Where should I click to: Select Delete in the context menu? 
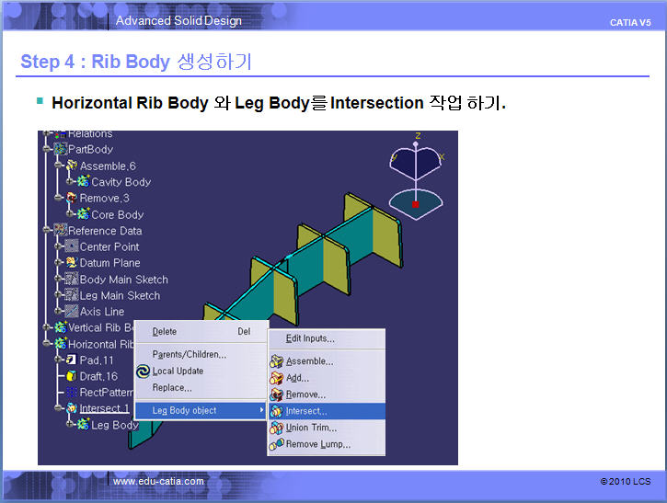tap(165, 332)
